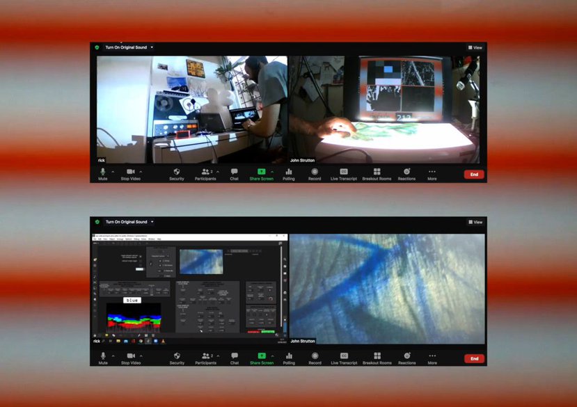The image size is (577, 407).
Task: Toggle Turn On Original Sound in bottom window
Action: click(126, 222)
